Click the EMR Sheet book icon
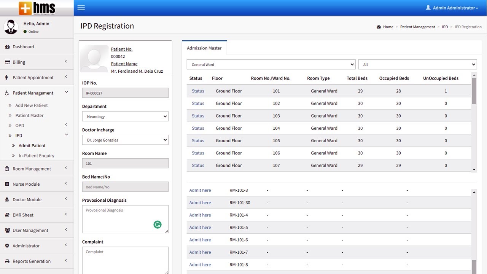The width and height of the screenshot is (487, 274). (7, 215)
